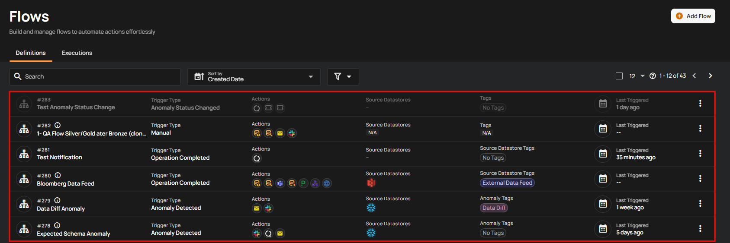Open the Sort by Created Date dropdown
This screenshot has height=243, width=730.
254,77
